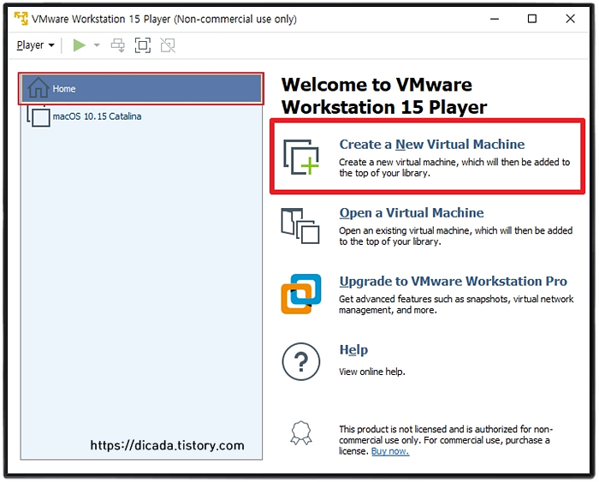Screen dimensions: 599x482
Task: Click 'View online help.' text
Action: [x=371, y=372]
